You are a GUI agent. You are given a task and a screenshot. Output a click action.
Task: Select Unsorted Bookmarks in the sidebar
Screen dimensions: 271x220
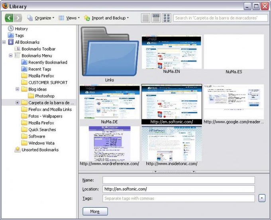(x=40, y=150)
